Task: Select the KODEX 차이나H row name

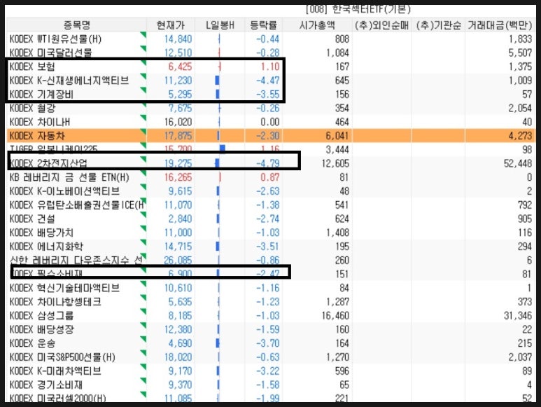Action: click(39, 122)
